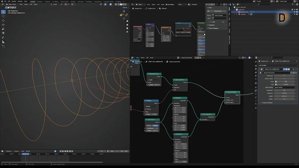Image resolution: width=299 pixels, height=168 pixels.
Task: Open the File menu
Action: [x=5, y=1]
